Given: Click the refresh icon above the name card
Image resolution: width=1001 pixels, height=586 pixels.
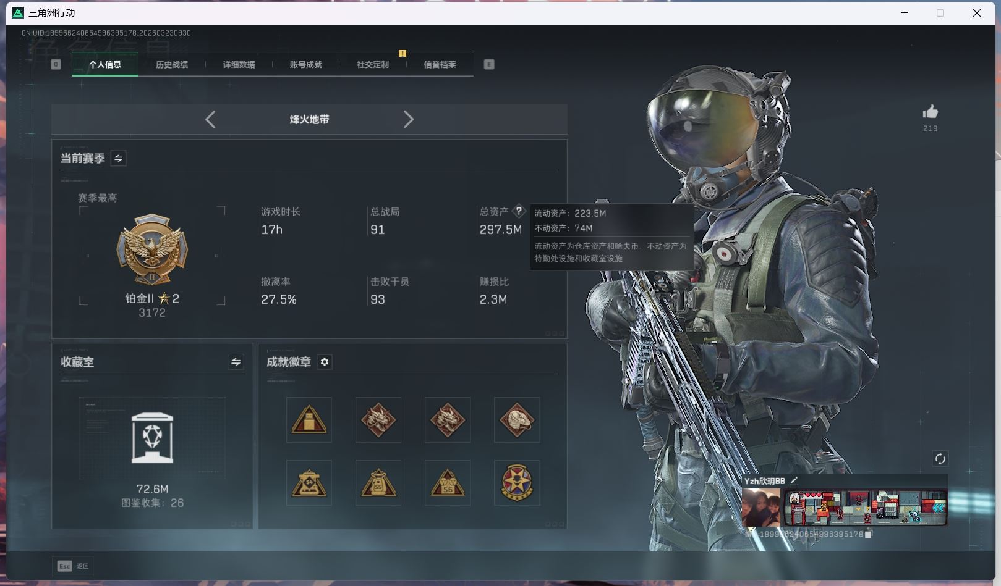Looking at the screenshot, I should click(940, 458).
